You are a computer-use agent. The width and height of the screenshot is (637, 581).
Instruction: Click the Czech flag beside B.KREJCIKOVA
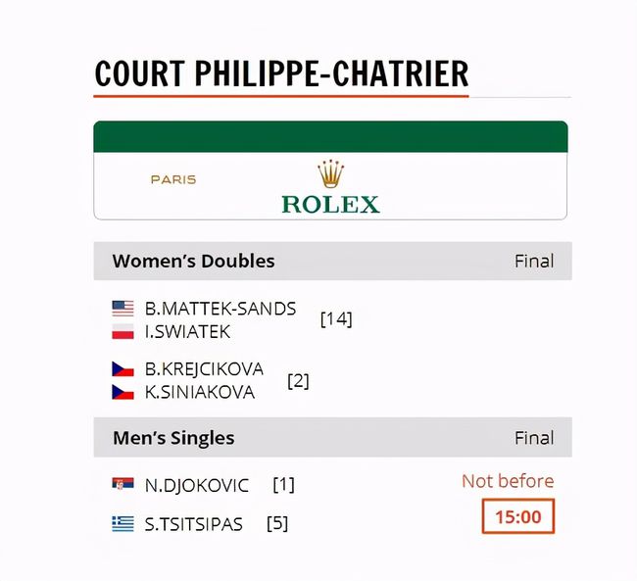(122, 369)
